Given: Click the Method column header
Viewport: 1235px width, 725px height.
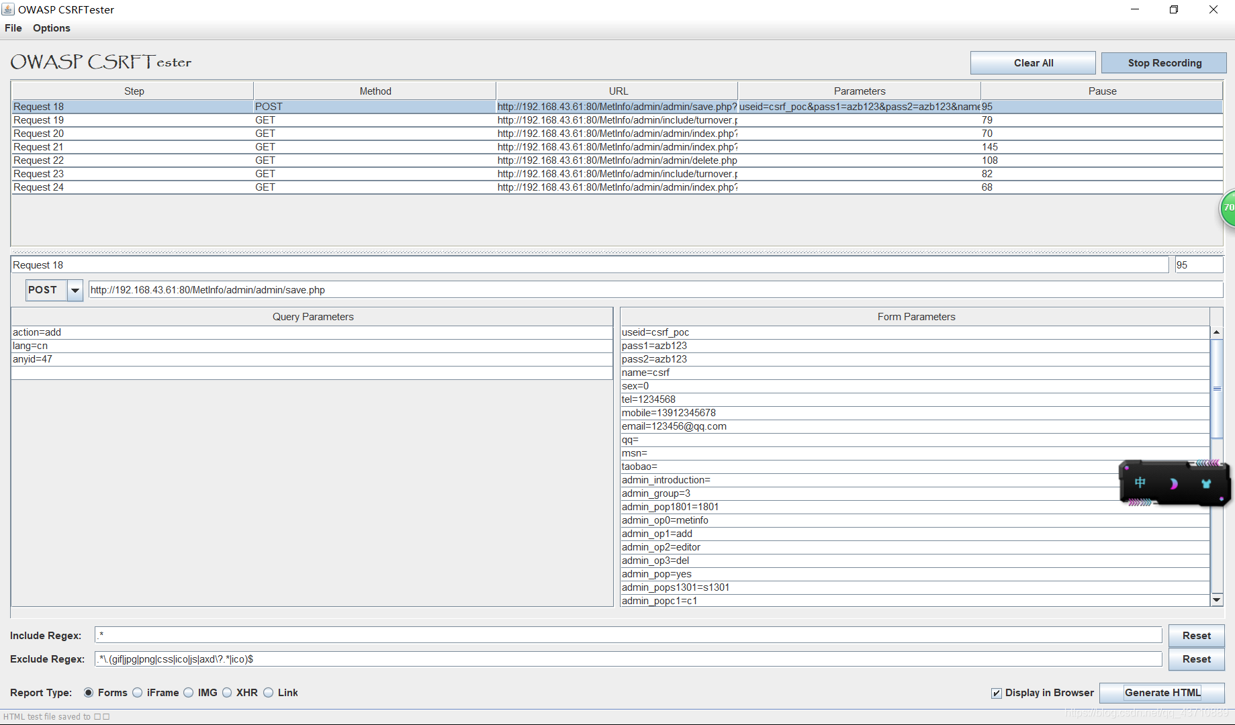Looking at the screenshot, I should (x=375, y=91).
